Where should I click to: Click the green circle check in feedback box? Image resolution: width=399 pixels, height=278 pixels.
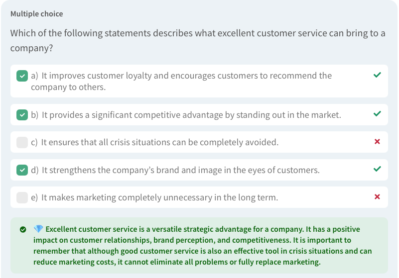tap(23, 230)
